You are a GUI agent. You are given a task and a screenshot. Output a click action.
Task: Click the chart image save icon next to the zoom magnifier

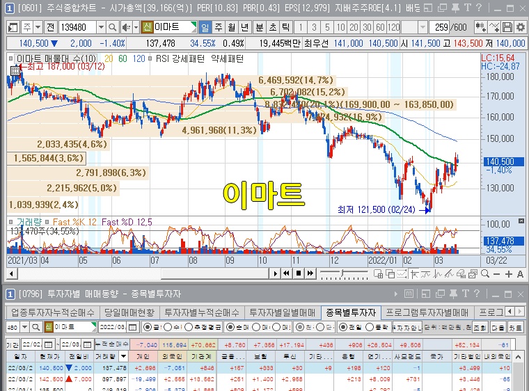473,274
